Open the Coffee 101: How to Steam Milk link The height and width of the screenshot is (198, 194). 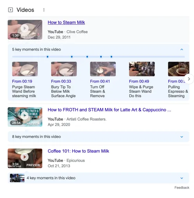tap(78, 151)
